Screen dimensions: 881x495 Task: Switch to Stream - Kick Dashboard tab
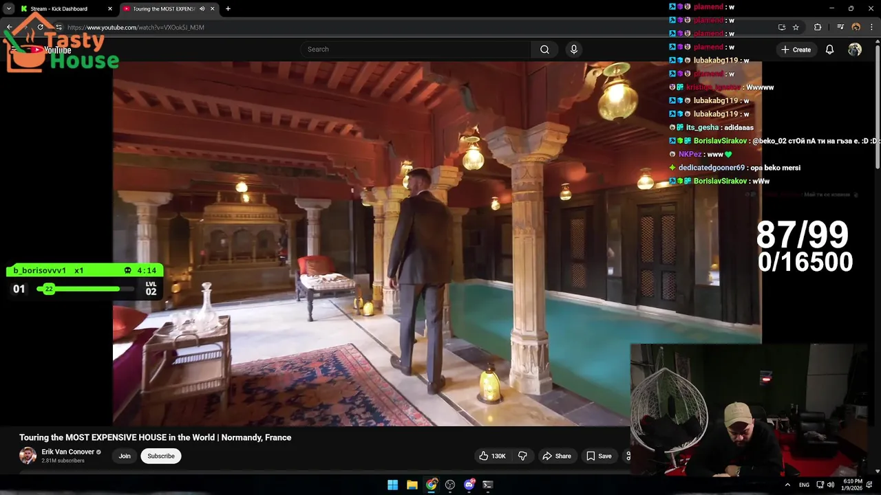point(59,9)
